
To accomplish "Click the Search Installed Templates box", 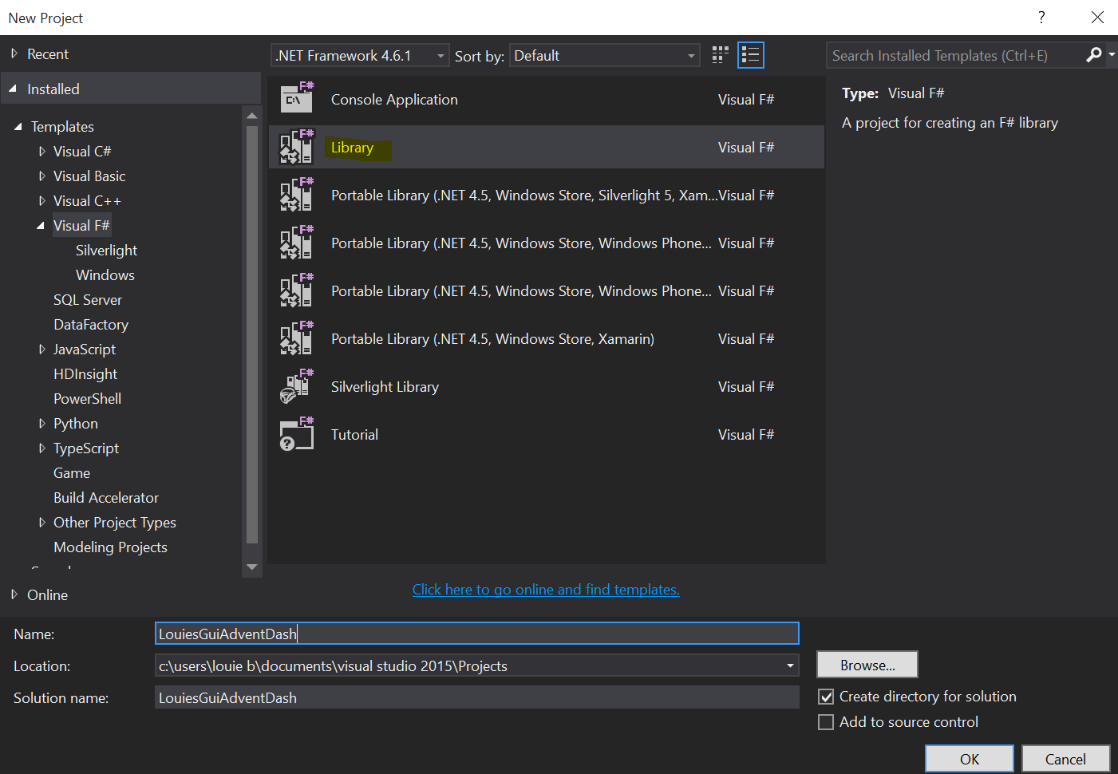I will [954, 55].
